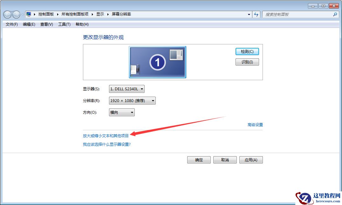342x205 pixels.
Task: Open the 帮助 menu
Action: pos(82,24)
